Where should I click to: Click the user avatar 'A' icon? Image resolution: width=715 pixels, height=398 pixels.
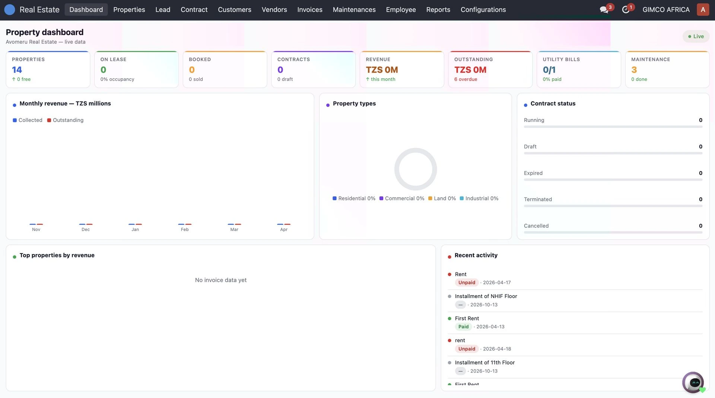pos(703,10)
